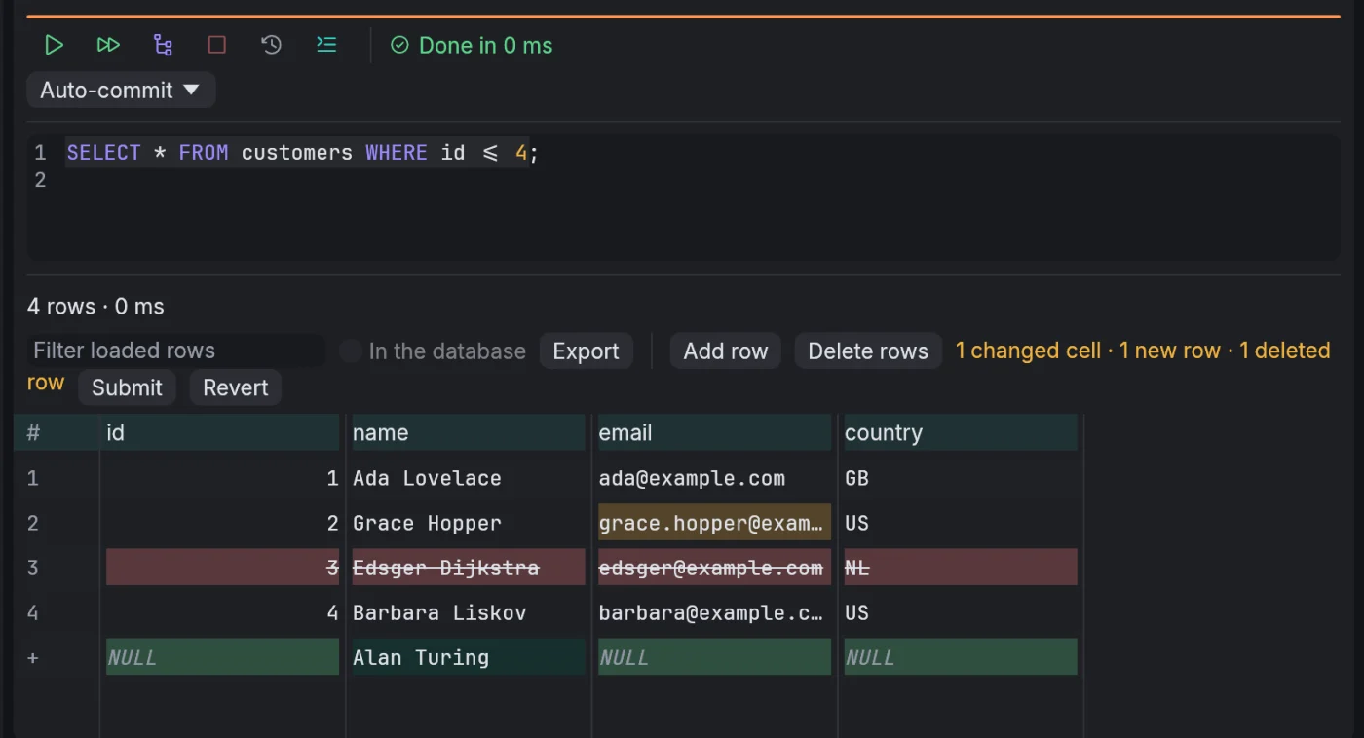Click the # column header
The image size is (1364, 738).
[x=57, y=432]
